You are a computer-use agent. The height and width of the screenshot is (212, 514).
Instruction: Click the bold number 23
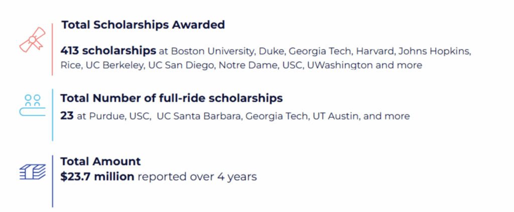67,116
